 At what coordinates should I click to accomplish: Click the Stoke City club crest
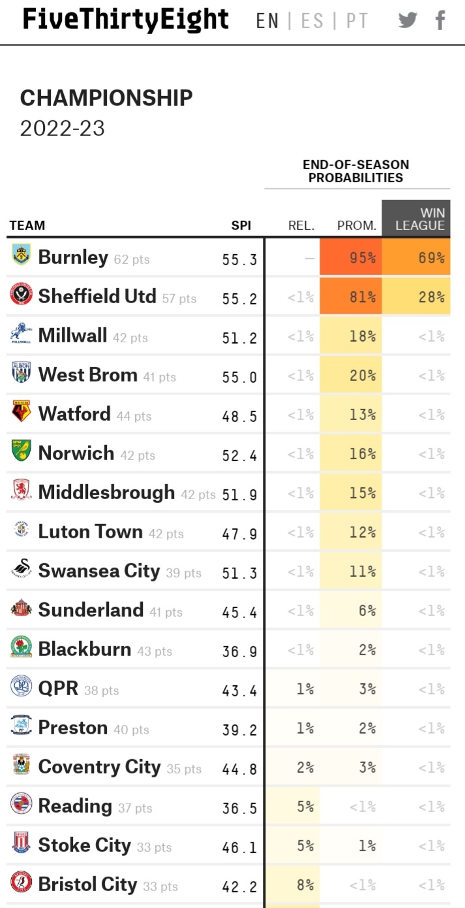[x=21, y=844]
